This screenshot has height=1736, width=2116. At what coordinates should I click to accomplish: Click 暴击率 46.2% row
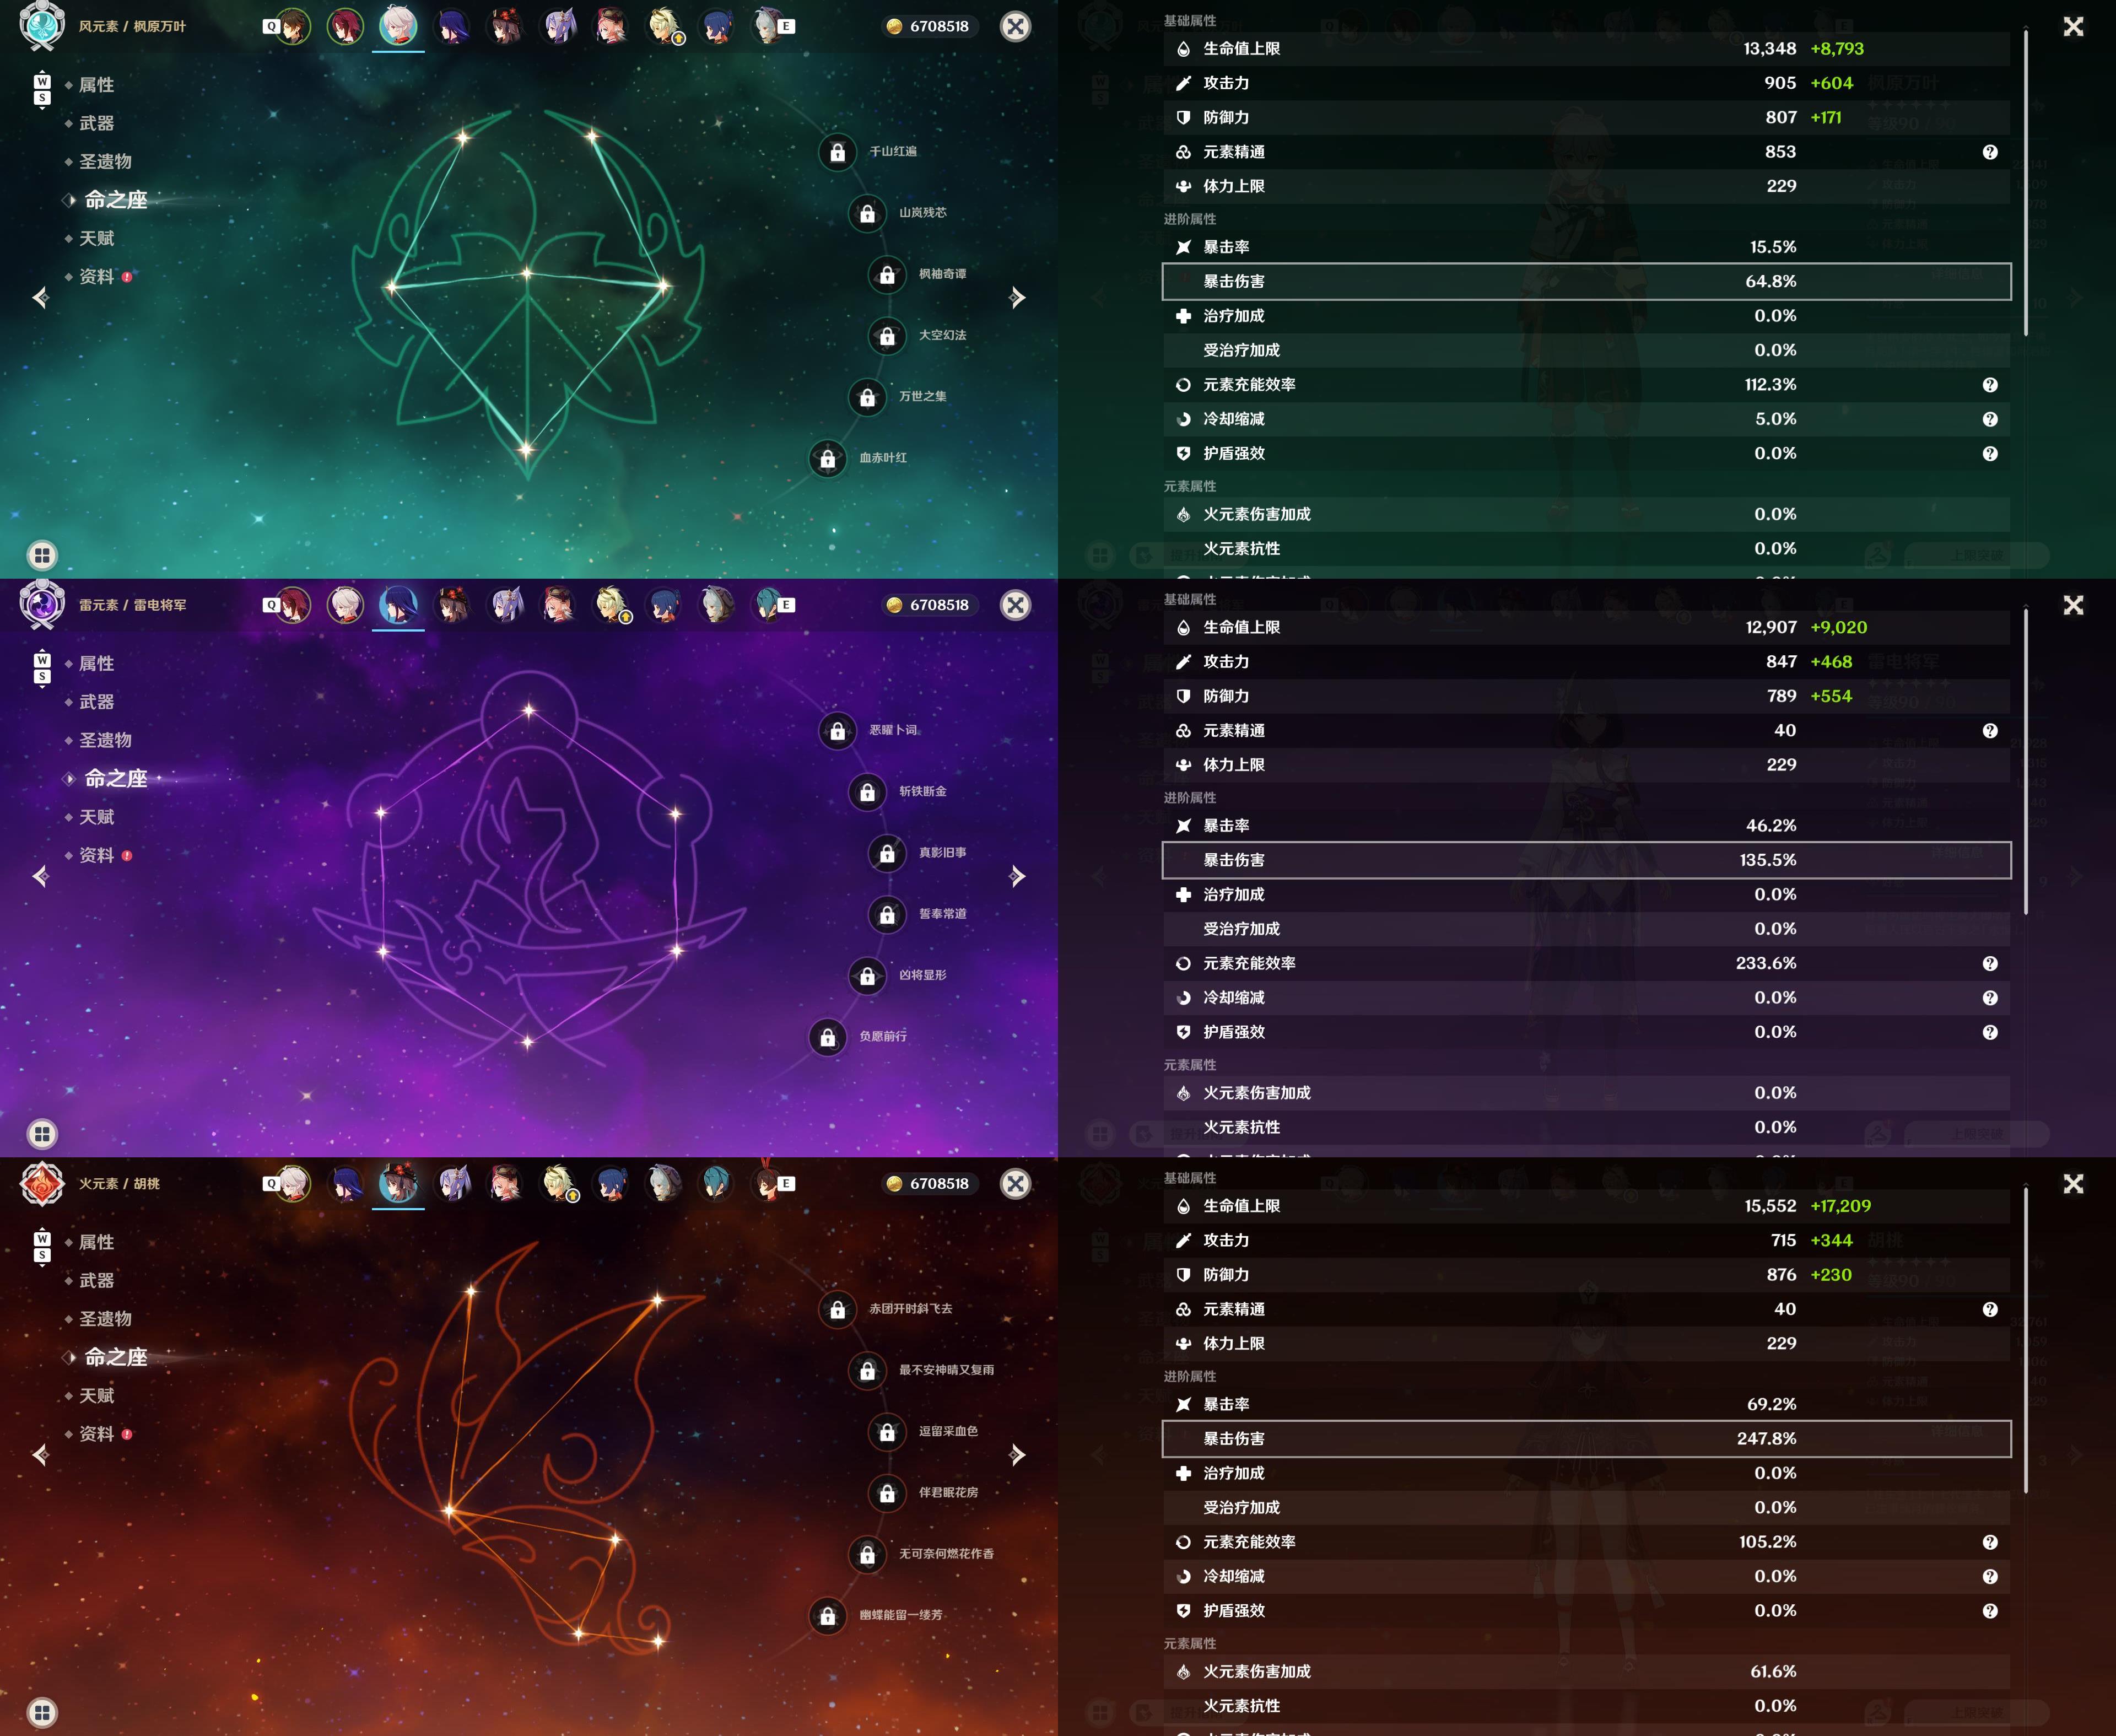pos(1586,826)
